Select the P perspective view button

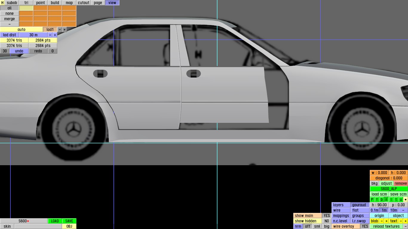[372, 199]
